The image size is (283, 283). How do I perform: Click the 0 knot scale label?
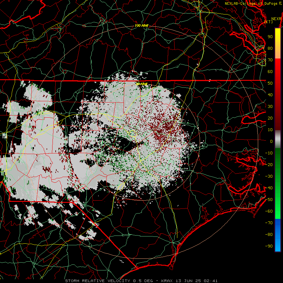click(271, 141)
